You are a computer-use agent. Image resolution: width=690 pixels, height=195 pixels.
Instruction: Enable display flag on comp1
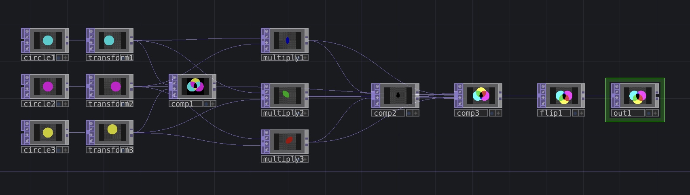click(207, 104)
